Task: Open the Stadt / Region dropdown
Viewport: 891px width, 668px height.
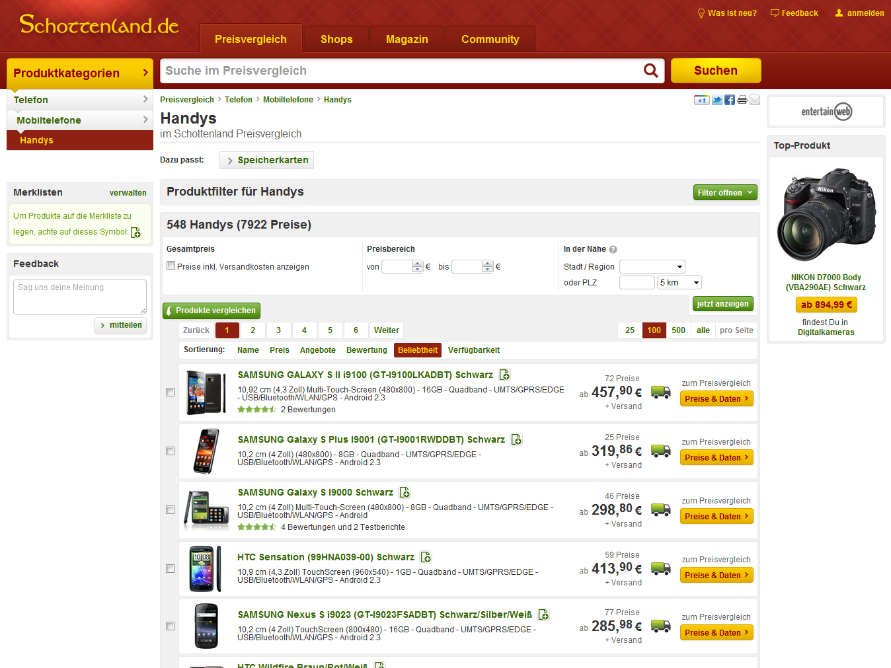Action: 652,267
